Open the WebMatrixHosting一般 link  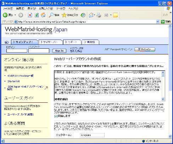tap(21, 76)
